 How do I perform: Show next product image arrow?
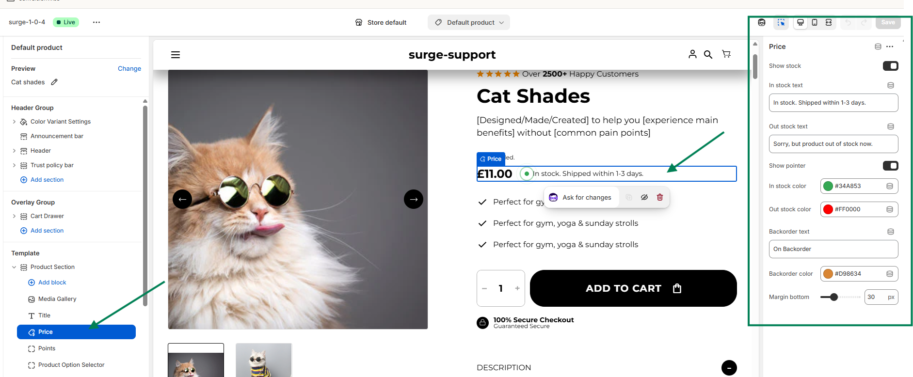pyautogui.click(x=414, y=199)
